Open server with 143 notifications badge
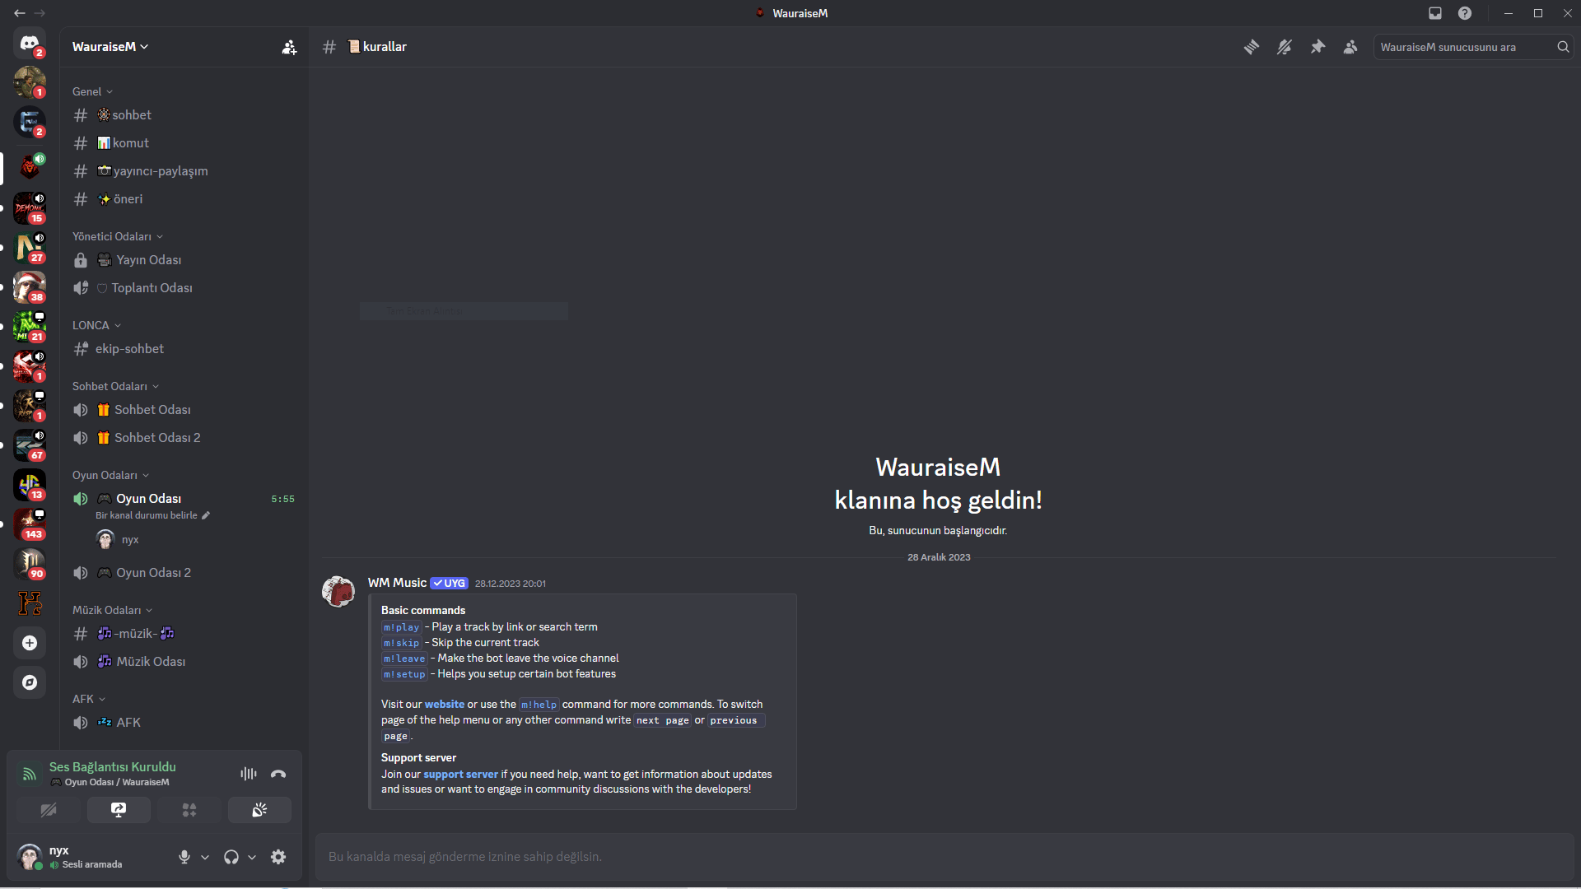The height and width of the screenshot is (889, 1581). [x=30, y=524]
